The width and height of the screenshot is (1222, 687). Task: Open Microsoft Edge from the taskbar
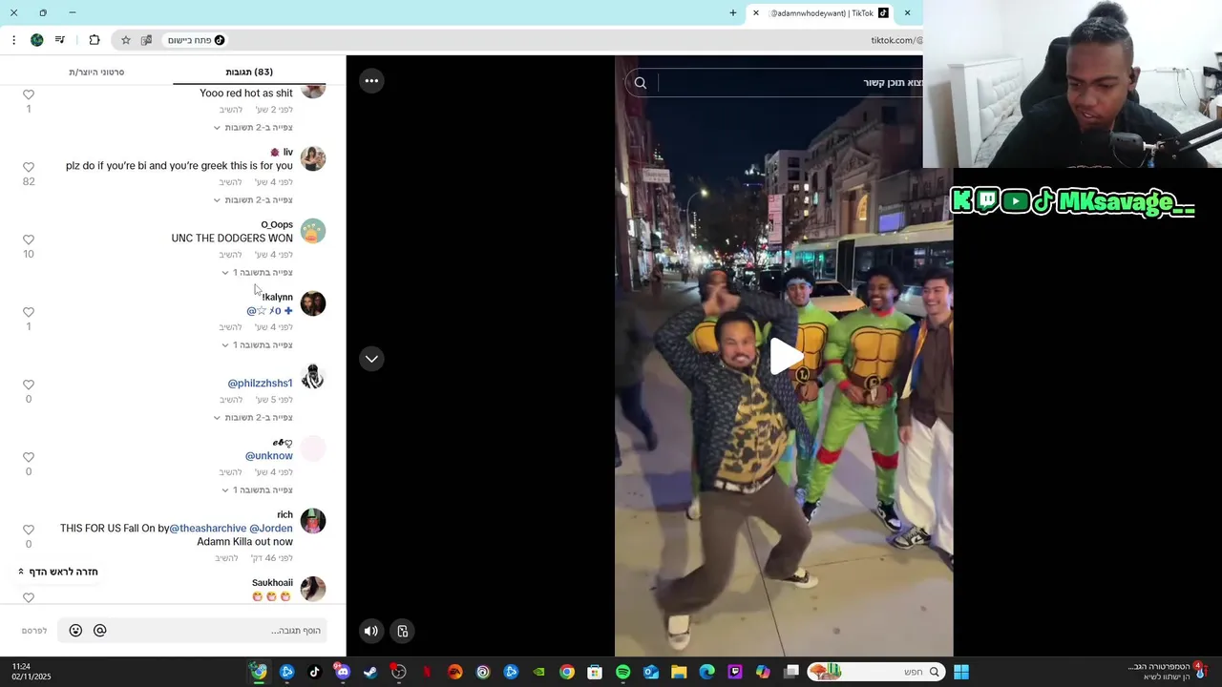(x=707, y=673)
